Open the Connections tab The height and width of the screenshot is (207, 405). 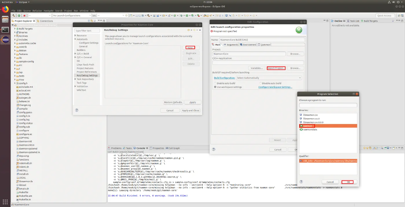click(x=45, y=21)
